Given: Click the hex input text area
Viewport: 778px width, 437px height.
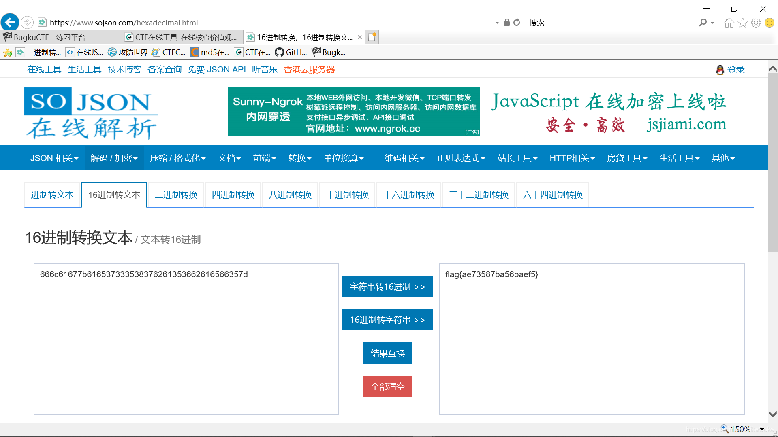Looking at the screenshot, I should 186,340.
